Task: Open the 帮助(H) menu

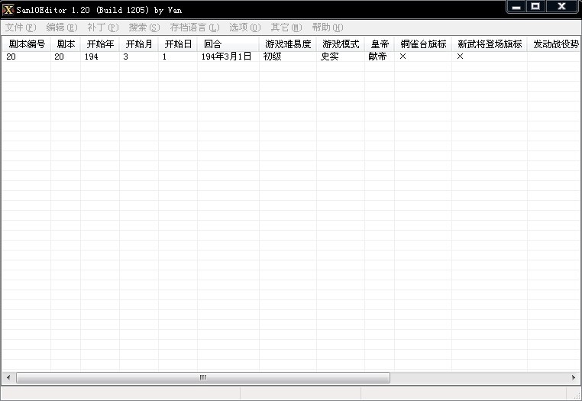Action: click(327, 27)
